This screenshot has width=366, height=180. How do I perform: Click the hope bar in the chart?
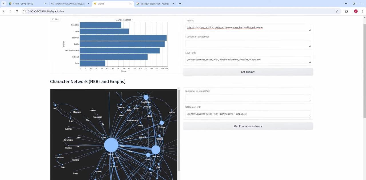[104, 31]
